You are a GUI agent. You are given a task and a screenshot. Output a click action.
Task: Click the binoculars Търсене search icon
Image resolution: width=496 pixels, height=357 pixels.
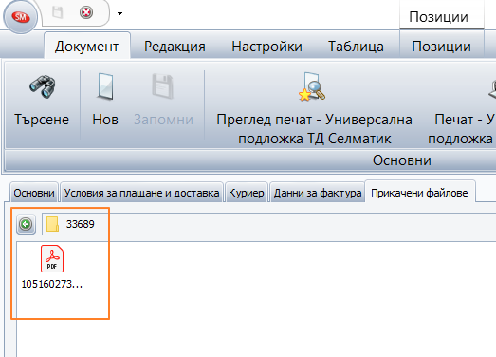pos(43,86)
